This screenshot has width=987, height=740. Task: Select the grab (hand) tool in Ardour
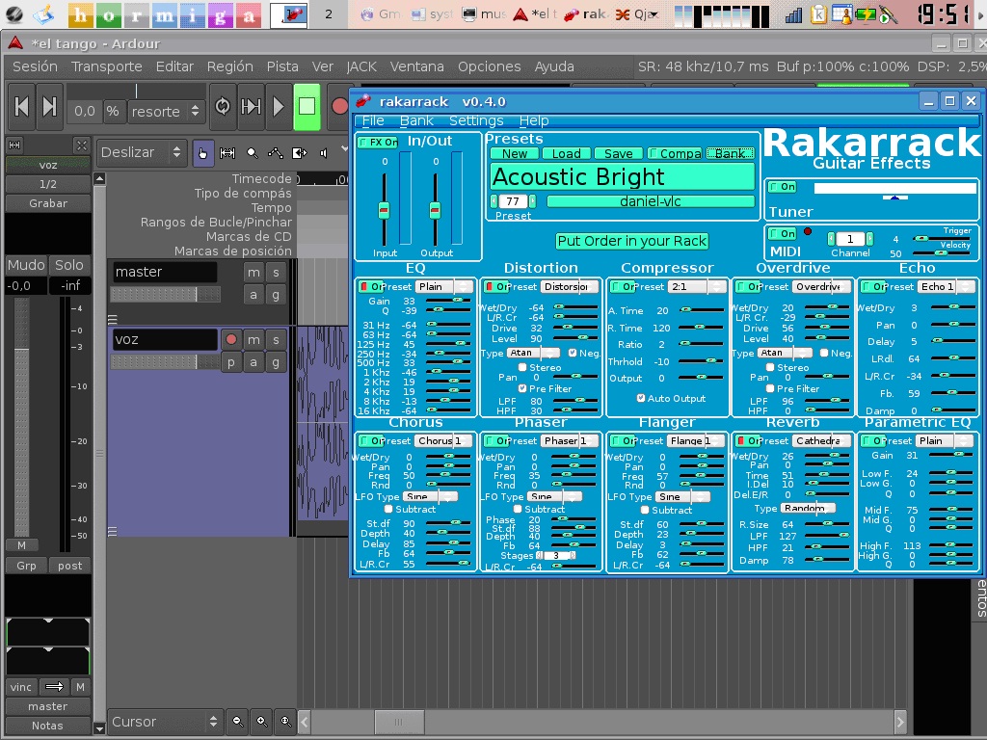[x=202, y=153]
